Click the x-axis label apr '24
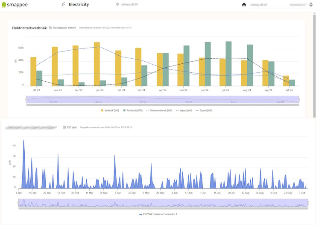The width and height of the screenshot is (316, 225). pos(163,90)
